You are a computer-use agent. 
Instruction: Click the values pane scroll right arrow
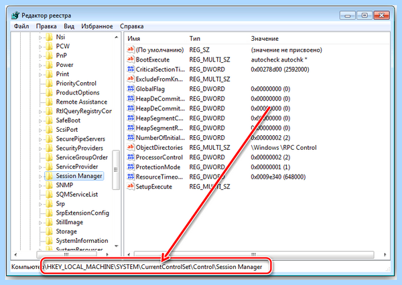pos(385,254)
